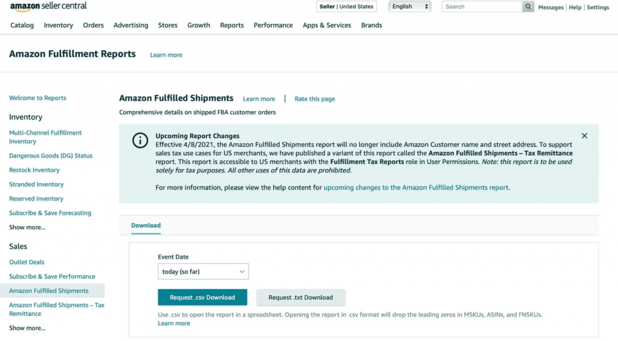Open Messages from the top bar
The height and width of the screenshot is (341, 618).
[551, 7]
